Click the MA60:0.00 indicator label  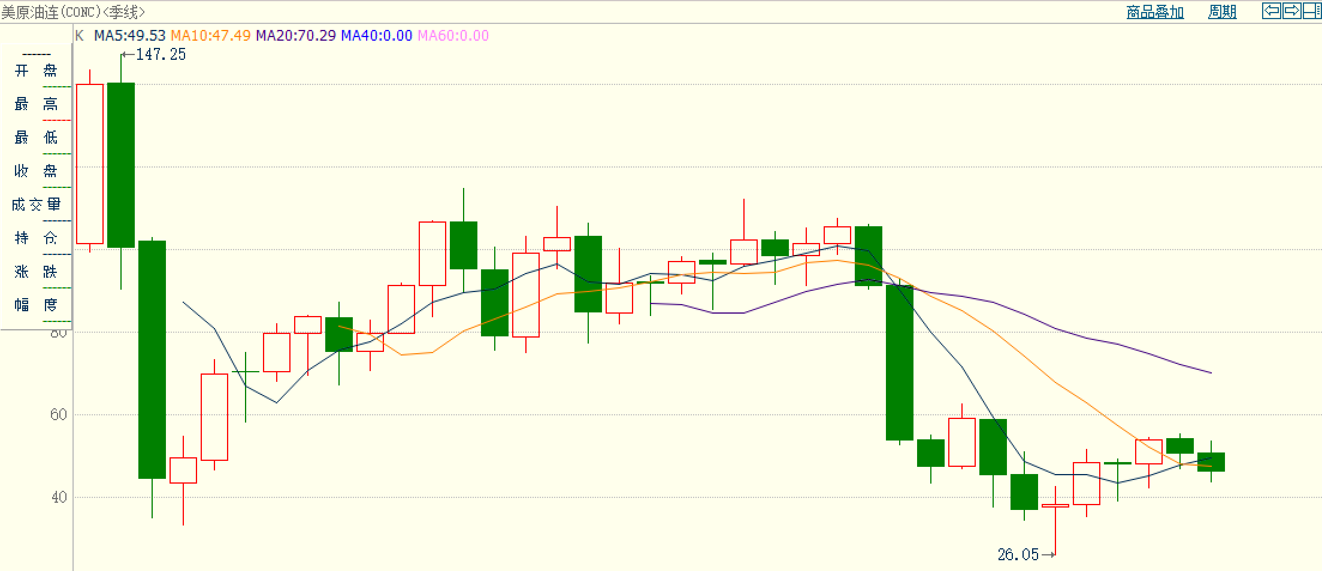453,35
